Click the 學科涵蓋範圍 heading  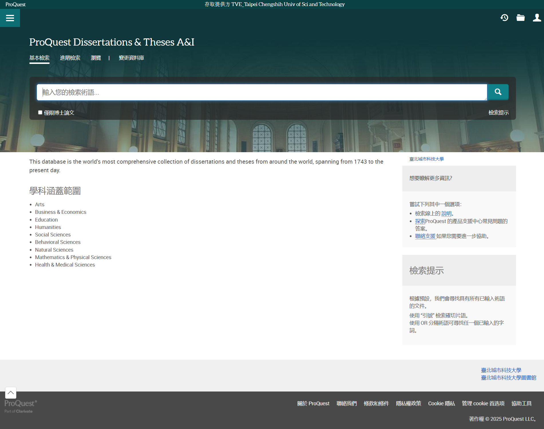coord(55,191)
